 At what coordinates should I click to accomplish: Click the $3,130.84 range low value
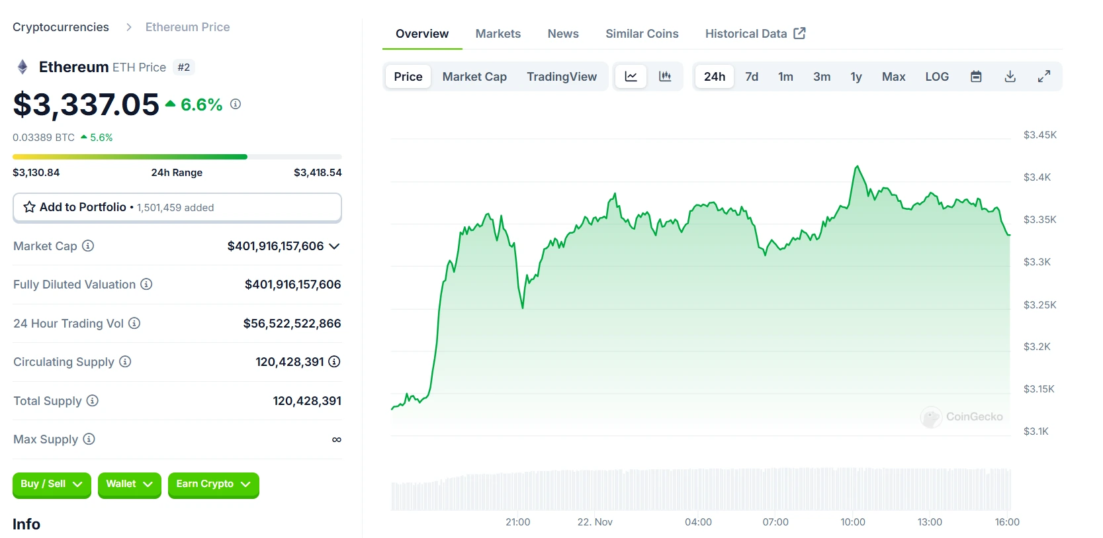tap(36, 173)
